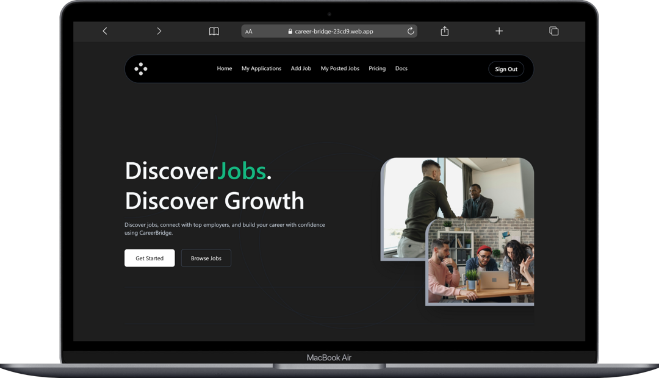Click the Get Started button
The height and width of the screenshot is (378, 659).
click(149, 258)
